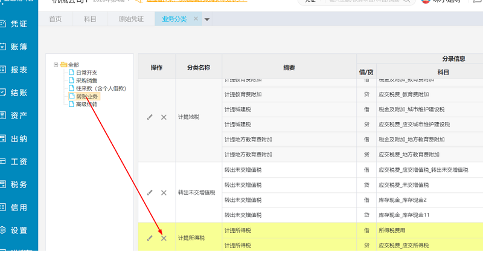This screenshot has width=483, height=254.
Task: Open the 设置 settings in sidebar
Action: pos(18,230)
